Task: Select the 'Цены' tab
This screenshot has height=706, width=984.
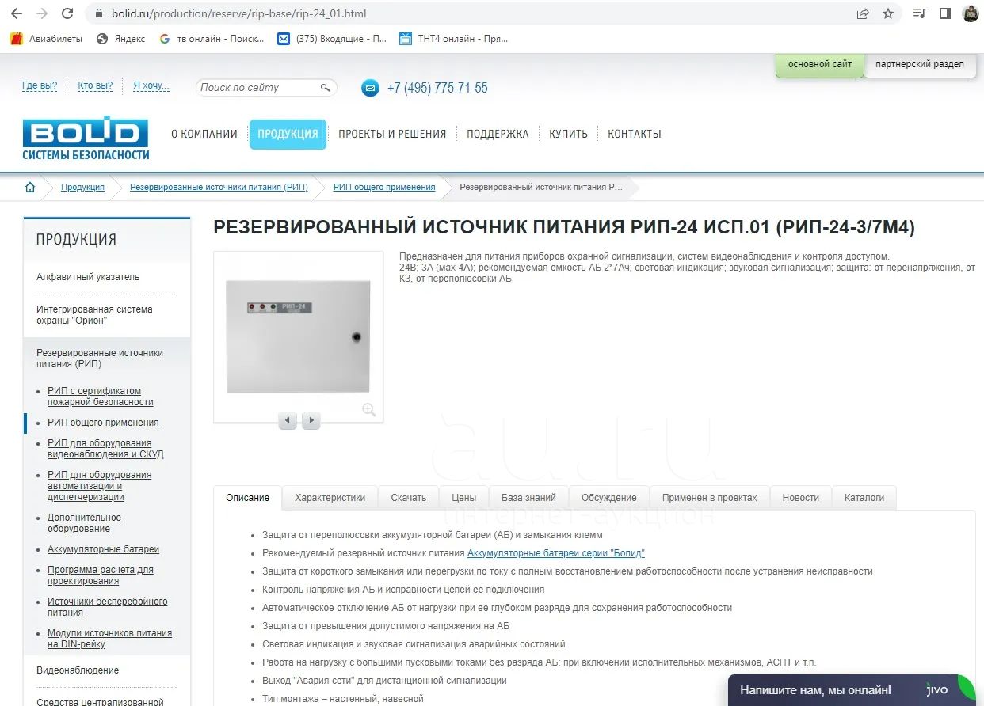Action: [x=463, y=498]
